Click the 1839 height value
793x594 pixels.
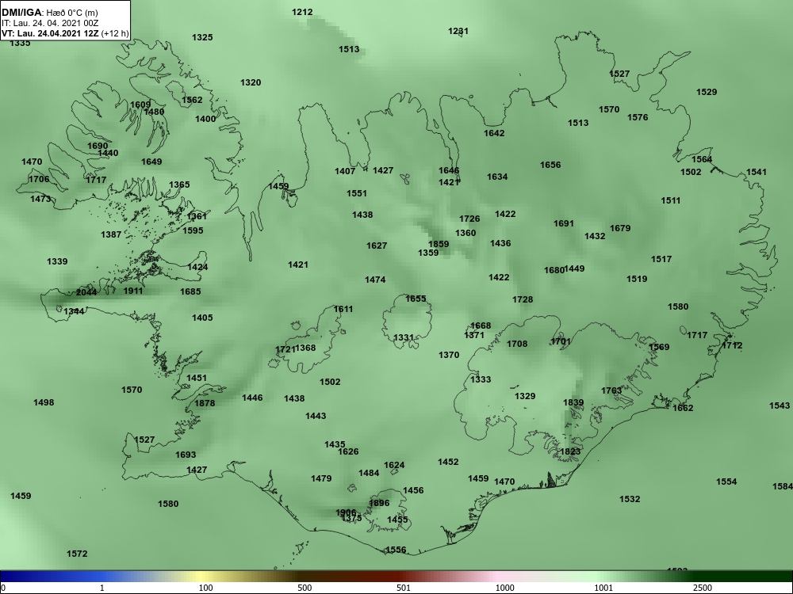pyautogui.click(x=573, y=402)
